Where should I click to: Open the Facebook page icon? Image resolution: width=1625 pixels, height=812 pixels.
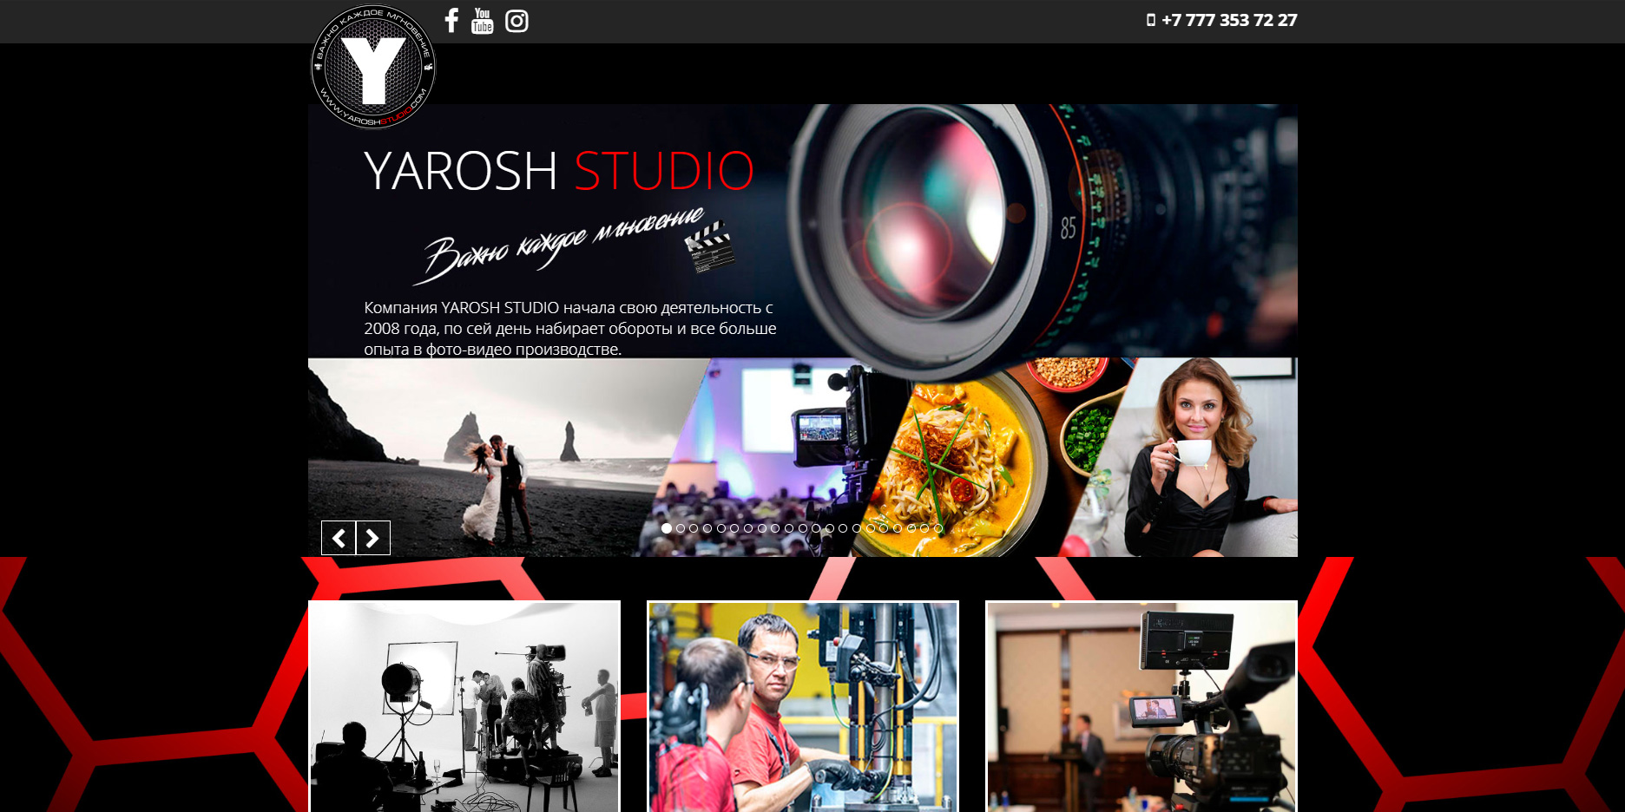pyautogui.click(x=451, y=20)
